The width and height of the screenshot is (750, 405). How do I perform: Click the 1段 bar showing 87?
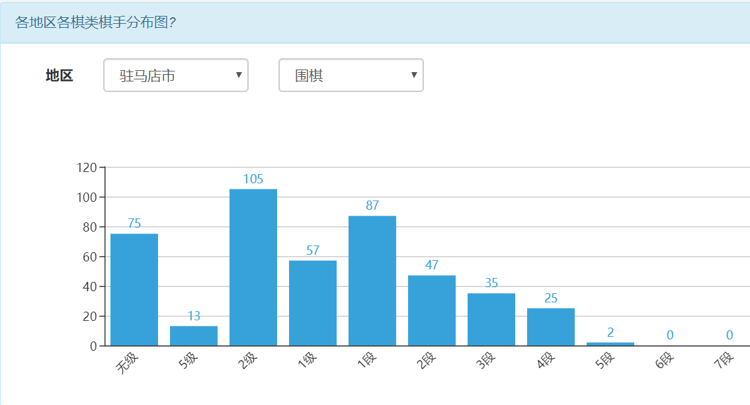(x=372, y=281)
